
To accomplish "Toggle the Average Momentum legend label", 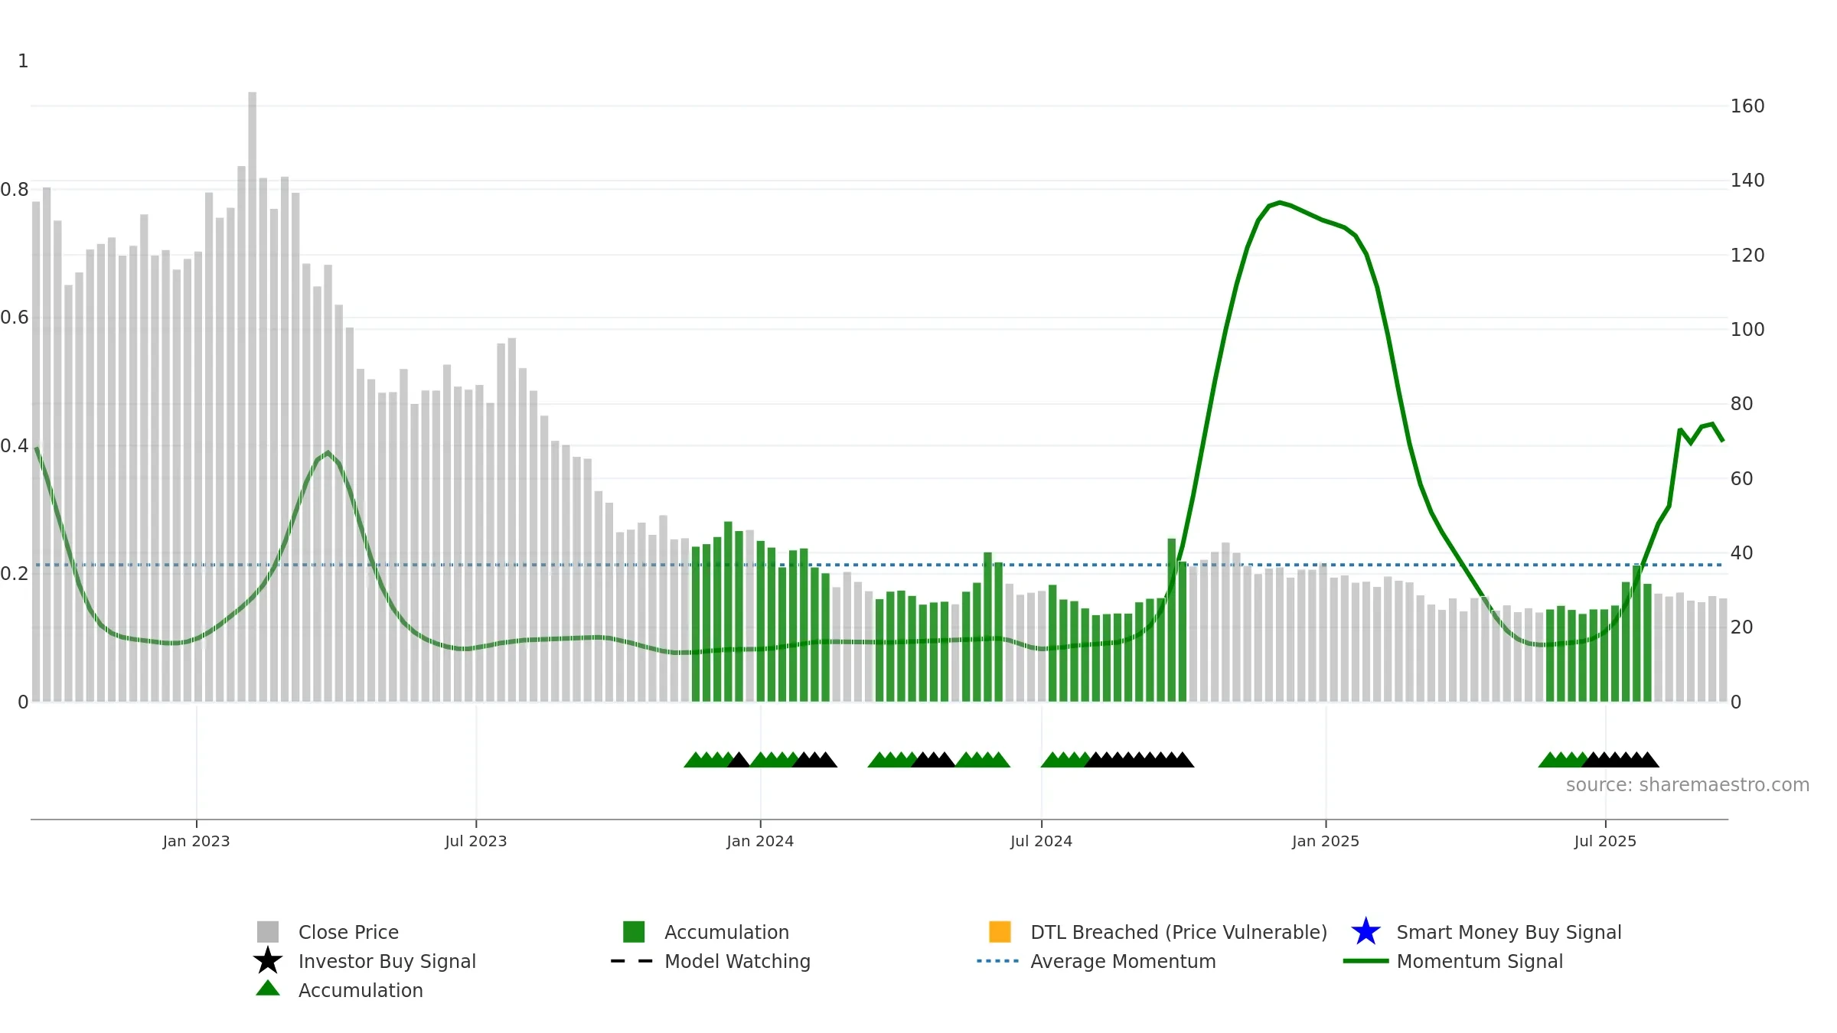I will click(1123, 961).
